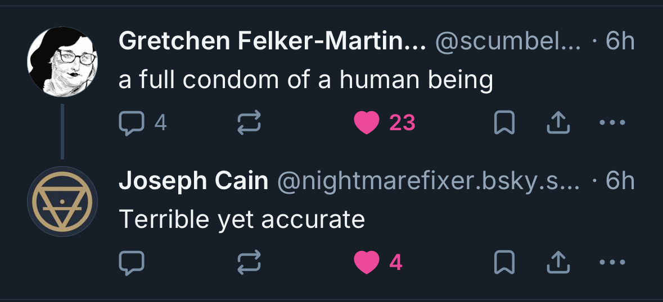
Task: Bookmark Gretchen Felker-Martin's post
Action: tap(503, 123)
